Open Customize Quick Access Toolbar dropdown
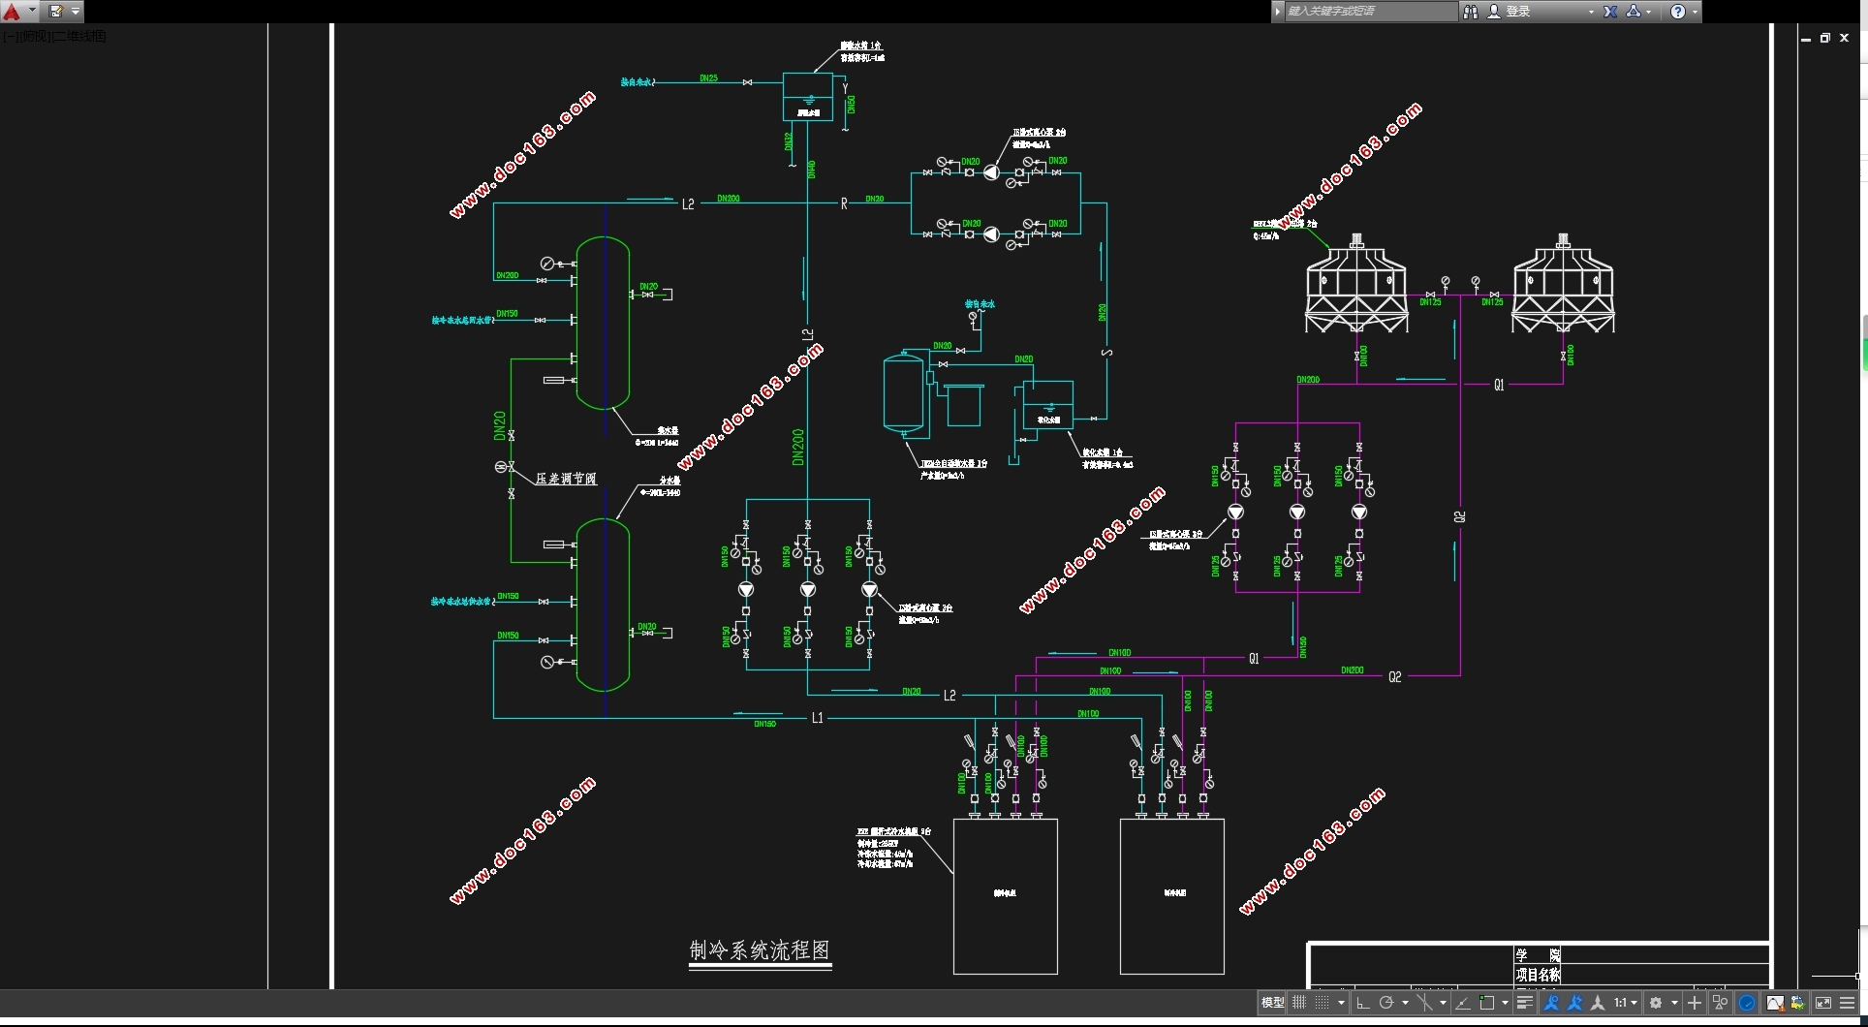 (76, 12)
